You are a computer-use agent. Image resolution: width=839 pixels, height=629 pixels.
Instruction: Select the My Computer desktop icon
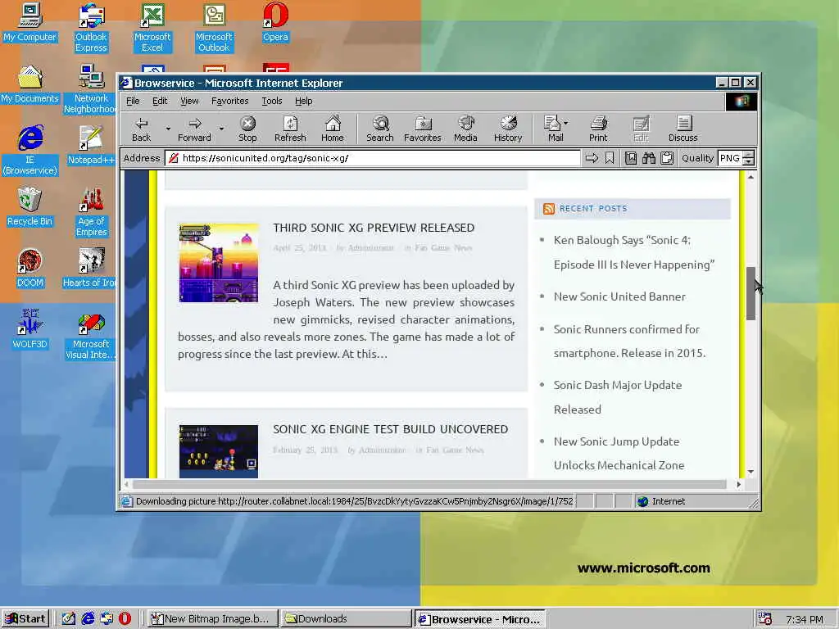click(x=30, y=22)
